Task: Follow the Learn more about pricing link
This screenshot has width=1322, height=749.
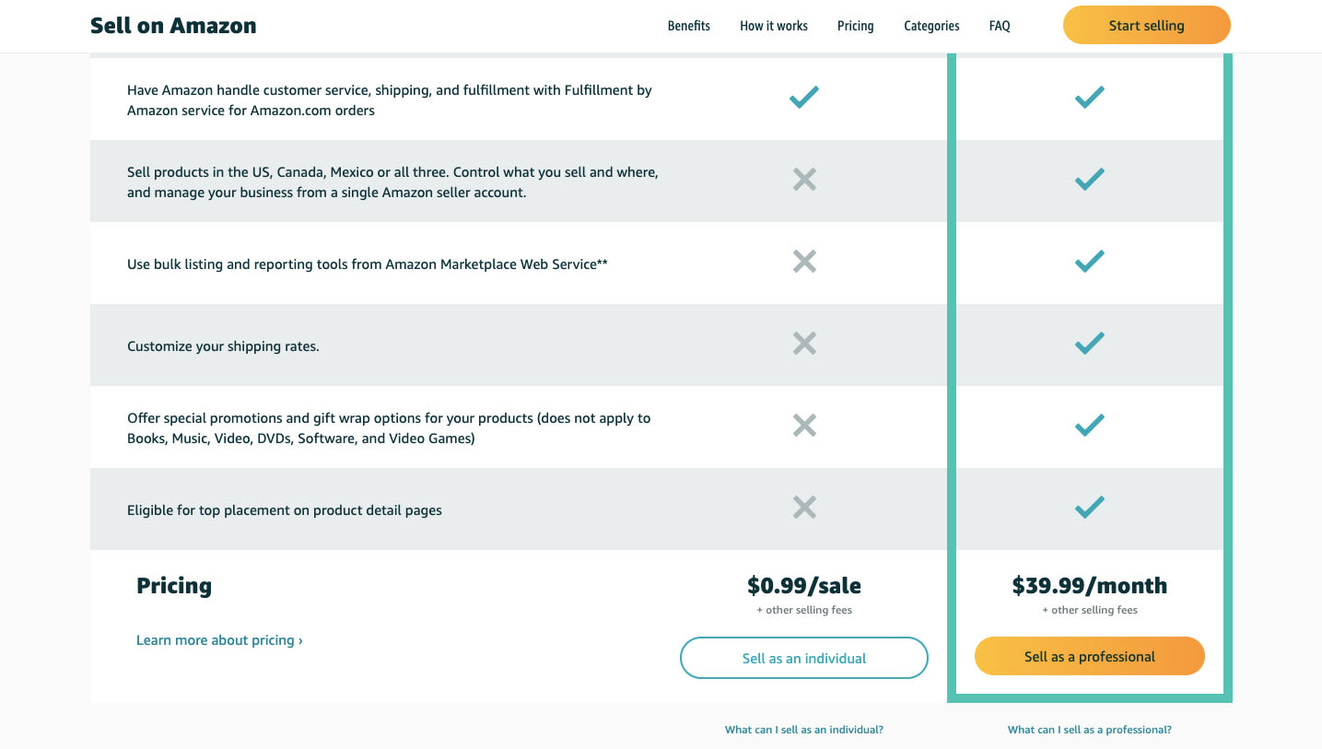Action: click(x=219, y=640)
